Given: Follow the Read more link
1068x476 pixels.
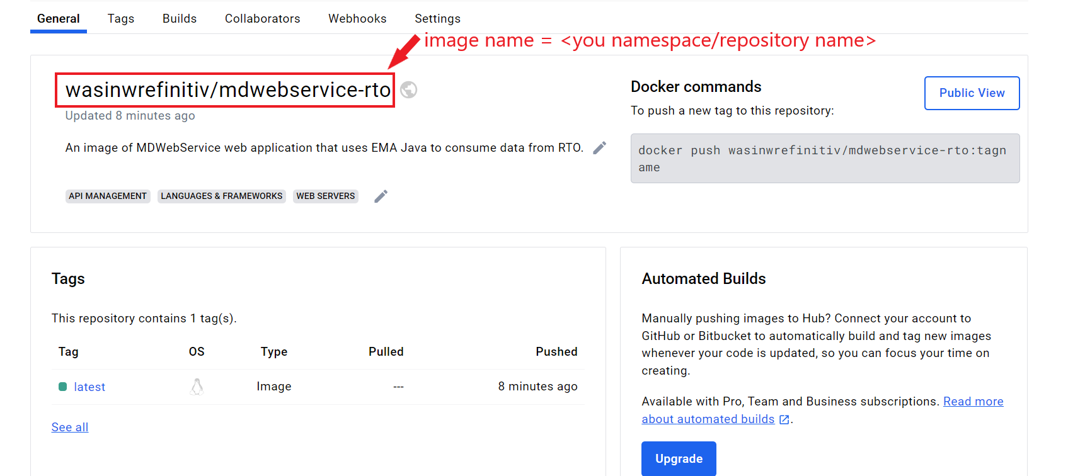Looking at the screenshot, I should click(973, 402).
